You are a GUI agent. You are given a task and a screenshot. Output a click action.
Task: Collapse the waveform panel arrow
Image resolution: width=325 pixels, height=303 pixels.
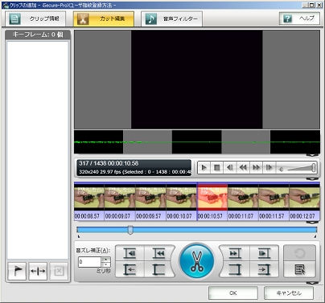point(312,155)
